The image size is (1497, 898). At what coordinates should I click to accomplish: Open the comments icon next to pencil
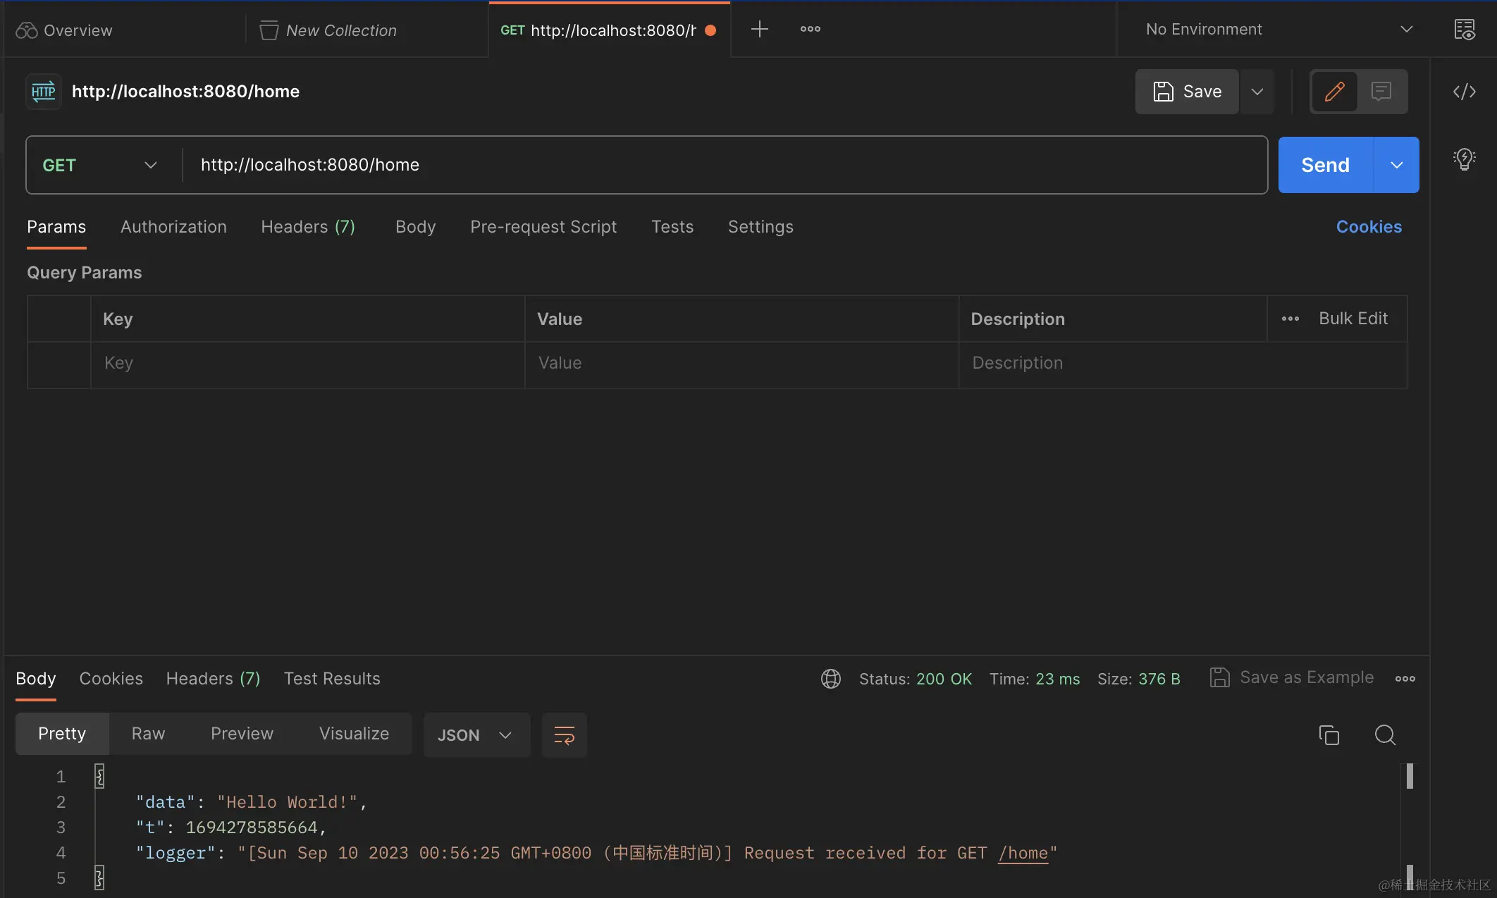tap(1381, 92)
